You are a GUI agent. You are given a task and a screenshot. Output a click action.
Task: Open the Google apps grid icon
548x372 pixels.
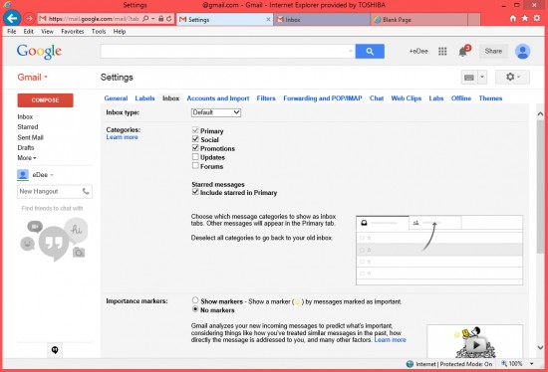[x=442, y=52]
